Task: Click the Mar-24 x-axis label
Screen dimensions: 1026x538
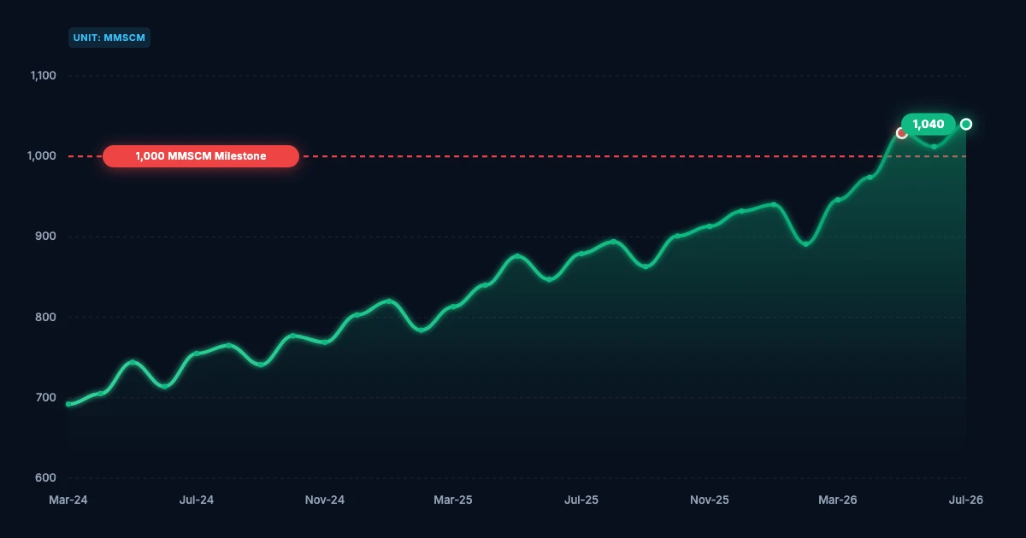Action: point(68,500)
